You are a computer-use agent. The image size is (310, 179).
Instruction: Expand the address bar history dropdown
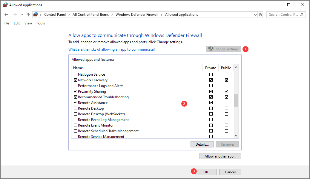[255, 15]
